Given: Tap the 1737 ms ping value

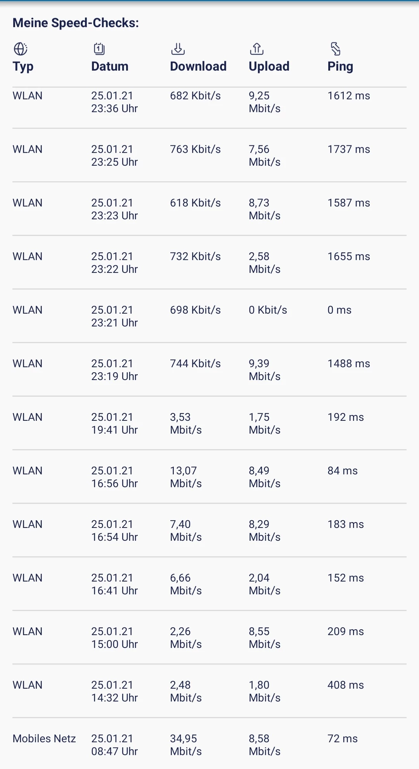Looking at the screenshot, I should [x=349, y=149].
